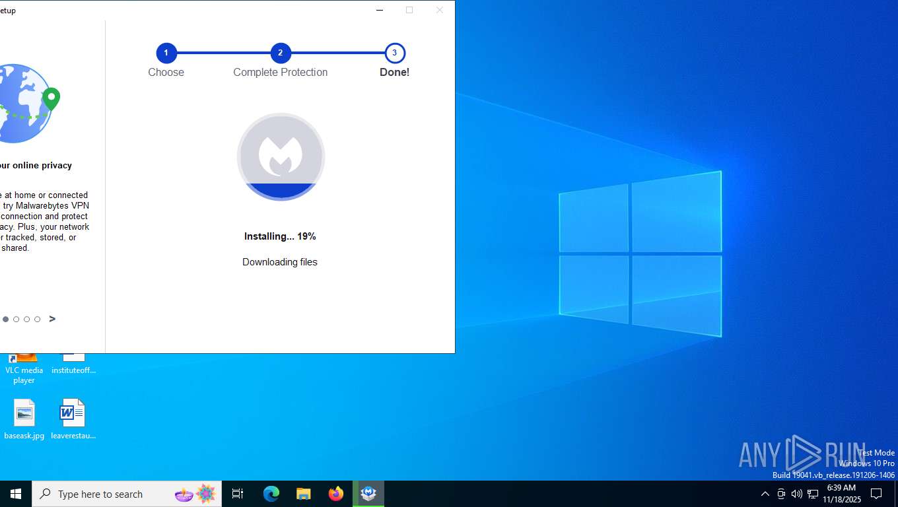Screen dimensions: 898x507
Task: Advance carousel with the > arrow
Action: 52,319
